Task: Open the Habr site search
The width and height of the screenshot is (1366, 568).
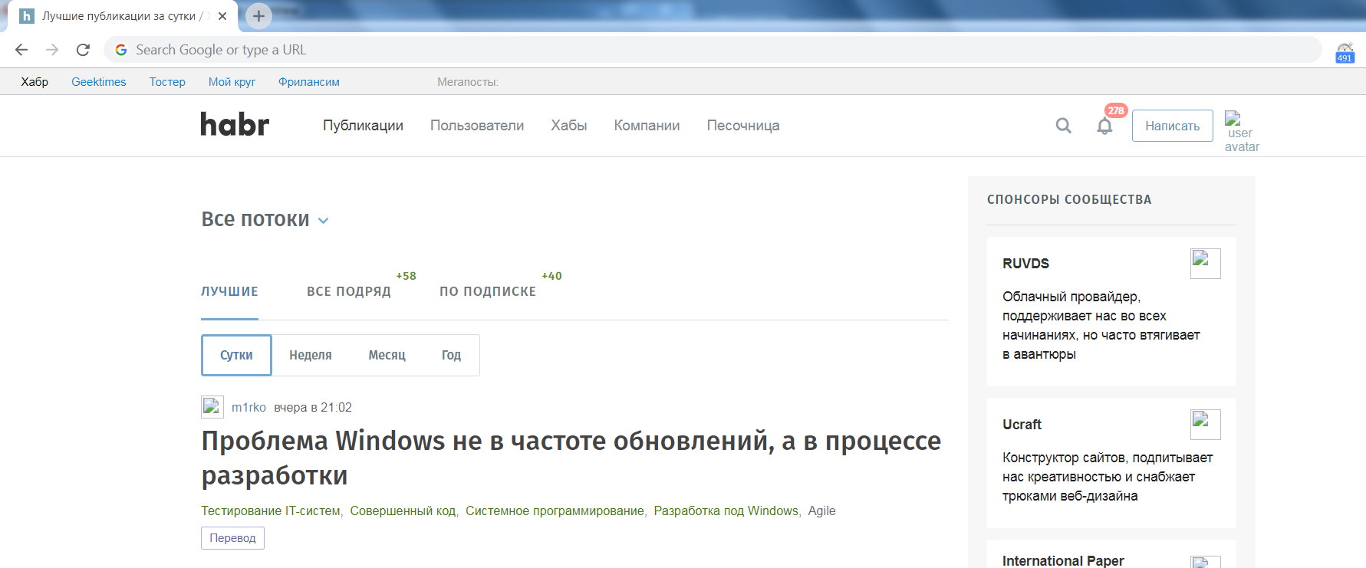Action: [1063, 125]
